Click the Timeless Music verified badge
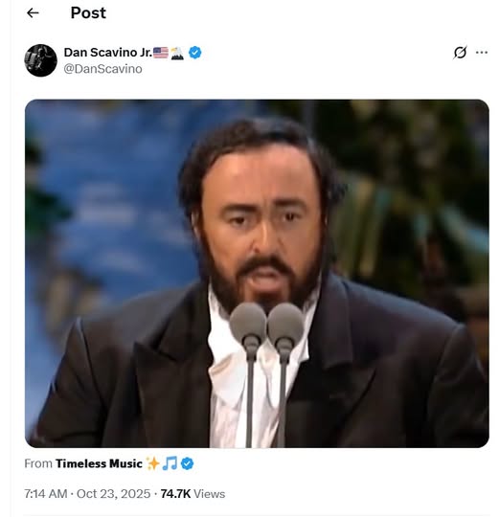This screenshot has width=499, height=517. click(188, 463)
